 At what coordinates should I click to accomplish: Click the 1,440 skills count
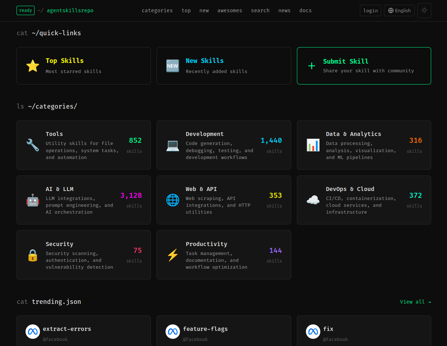pyautogui.click(x=271, y=140)
